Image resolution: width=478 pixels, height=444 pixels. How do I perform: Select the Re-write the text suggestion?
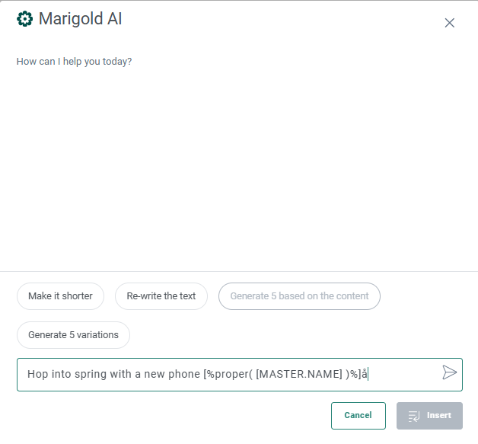[161, 296]
